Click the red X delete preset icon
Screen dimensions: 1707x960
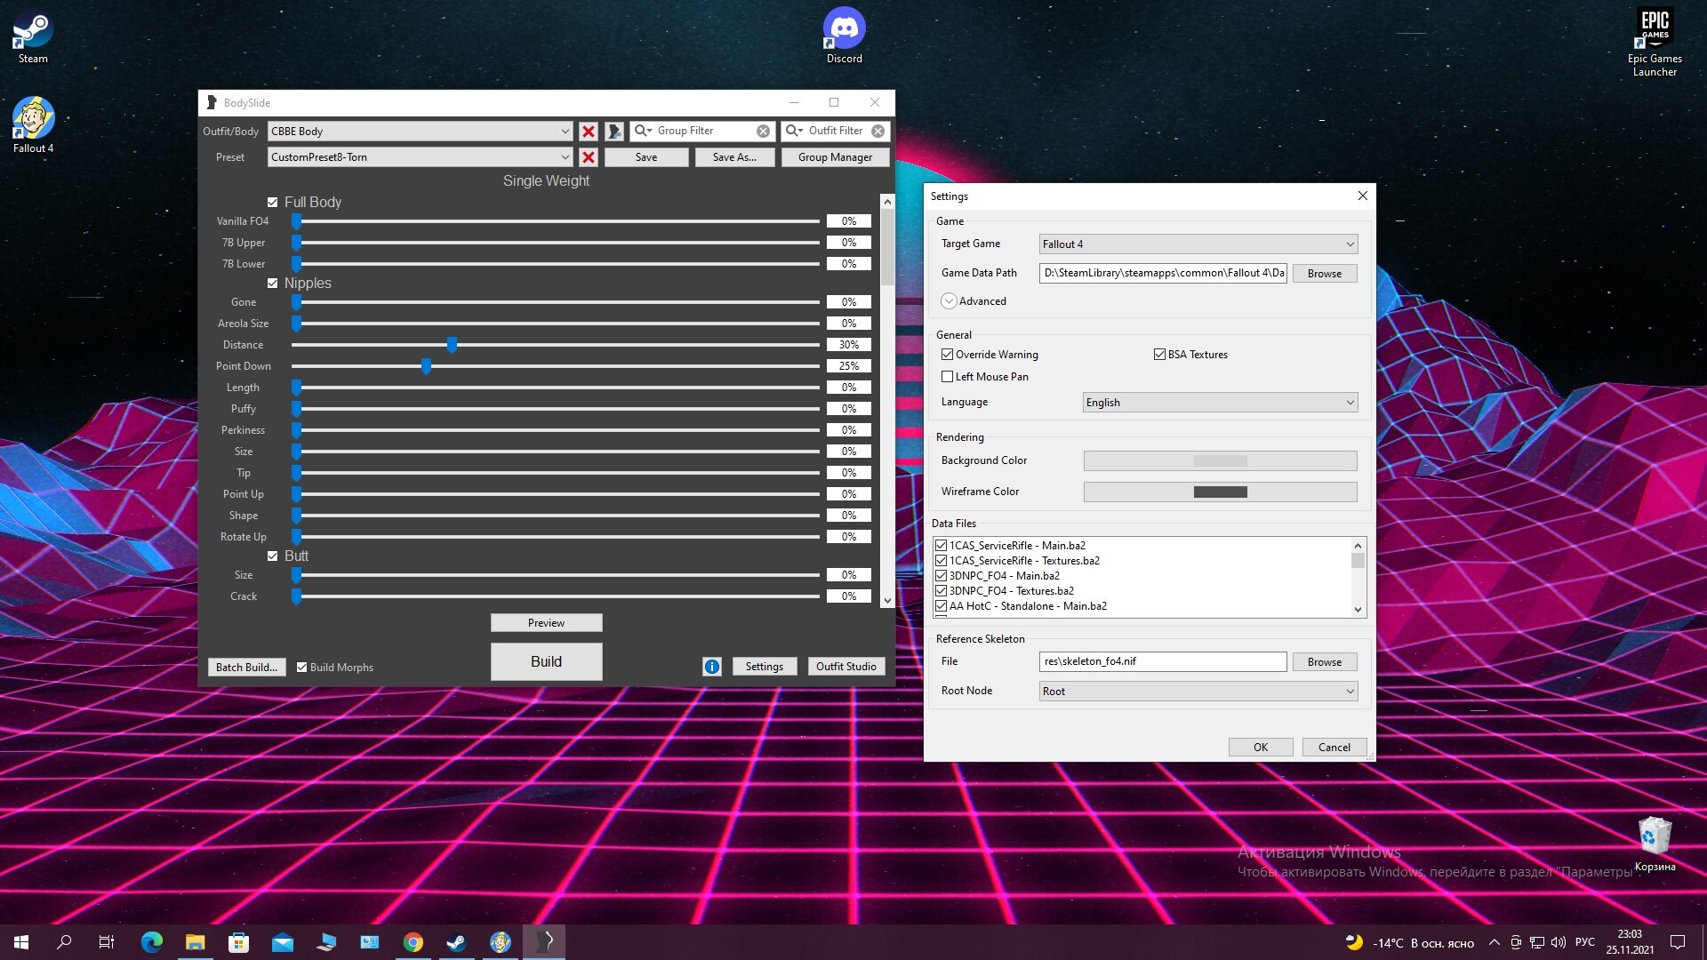(x=588, y=157)
